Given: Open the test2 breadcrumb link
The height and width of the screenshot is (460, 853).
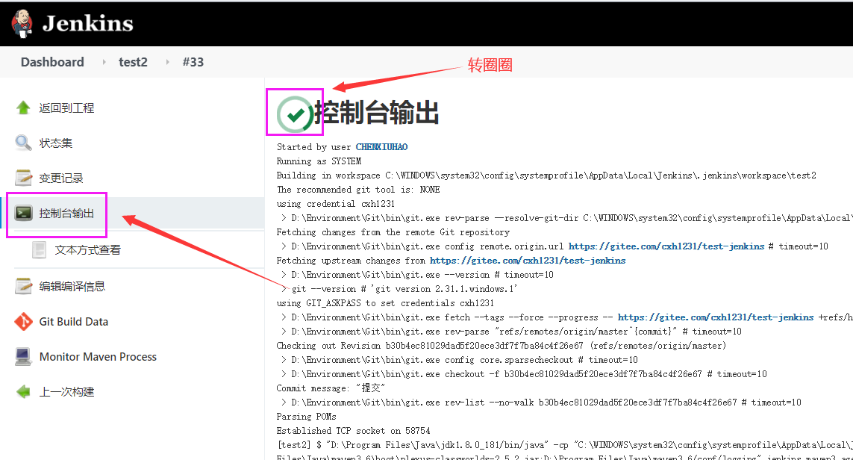Looking at the screenshot, I should pyautogui.click(x=133, y=62).
